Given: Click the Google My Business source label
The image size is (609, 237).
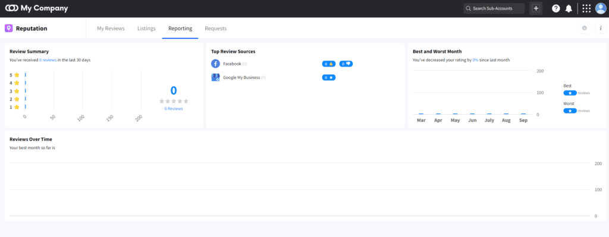Looking at the screenshot, I should (241, 78).
